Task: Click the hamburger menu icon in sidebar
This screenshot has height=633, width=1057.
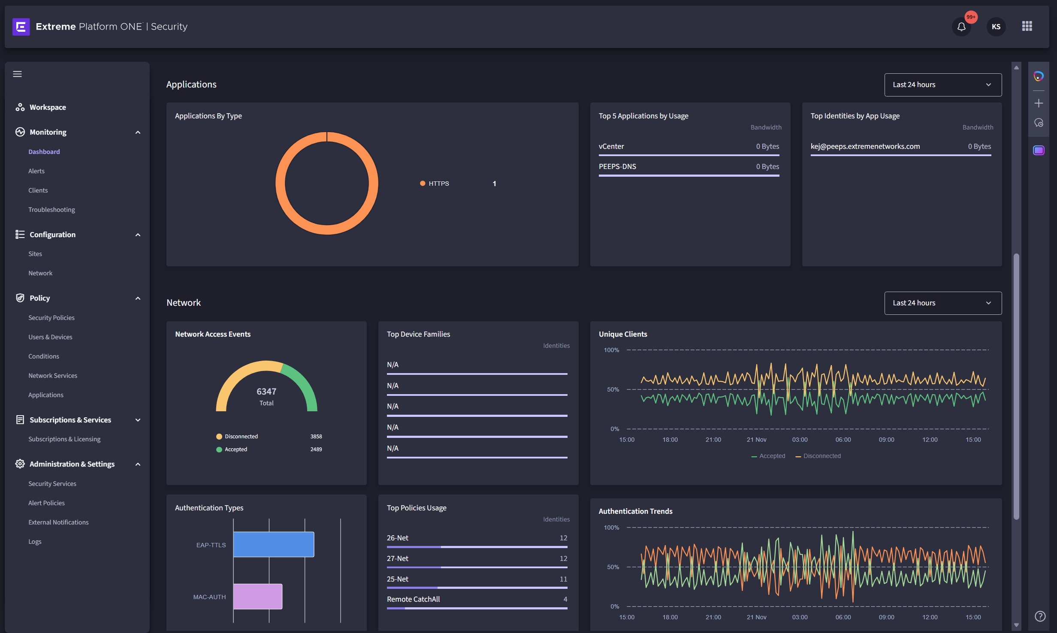Action: pos(17,74)
